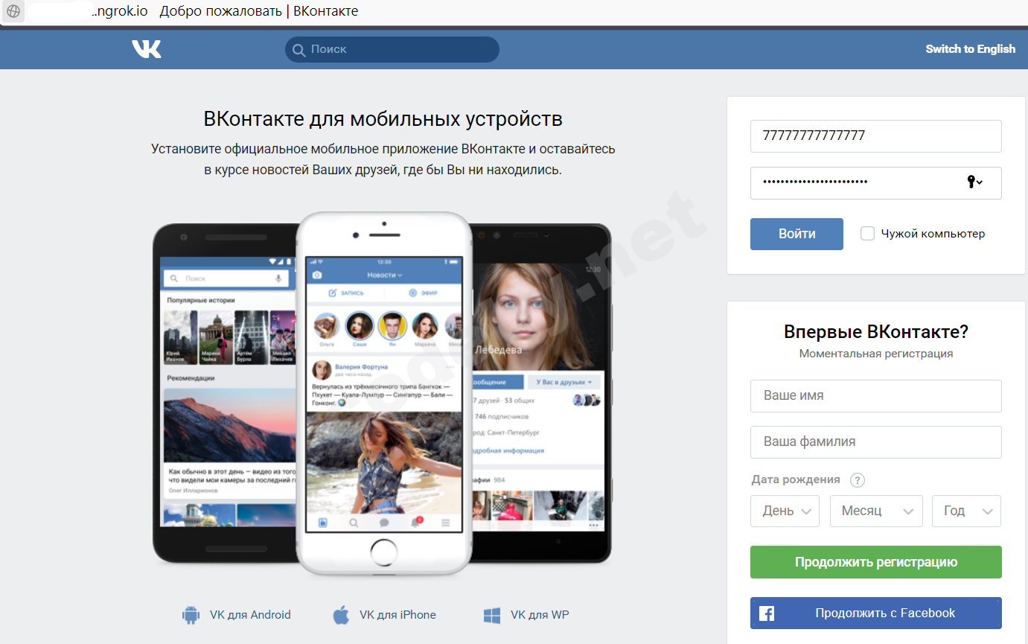Click the Windows logo icon for WP
Viewport: 1028px width, 644px height.
tap(492, 616)
